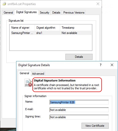Click the sha1 digest cell
The height and width of the screenshot is (131, 118).
pos(39,33)
